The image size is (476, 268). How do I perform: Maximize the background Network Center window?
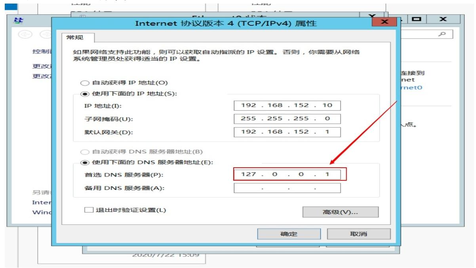(x=416, y=19)
